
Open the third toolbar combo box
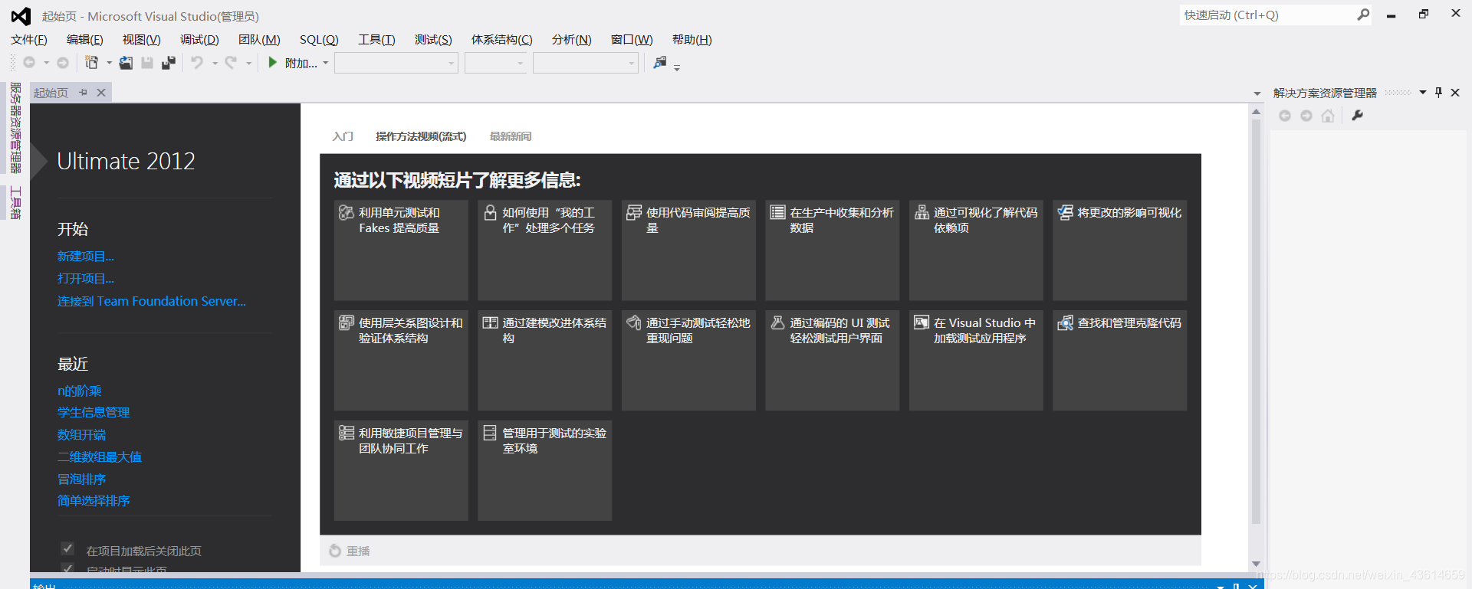(x=586, y=63)
